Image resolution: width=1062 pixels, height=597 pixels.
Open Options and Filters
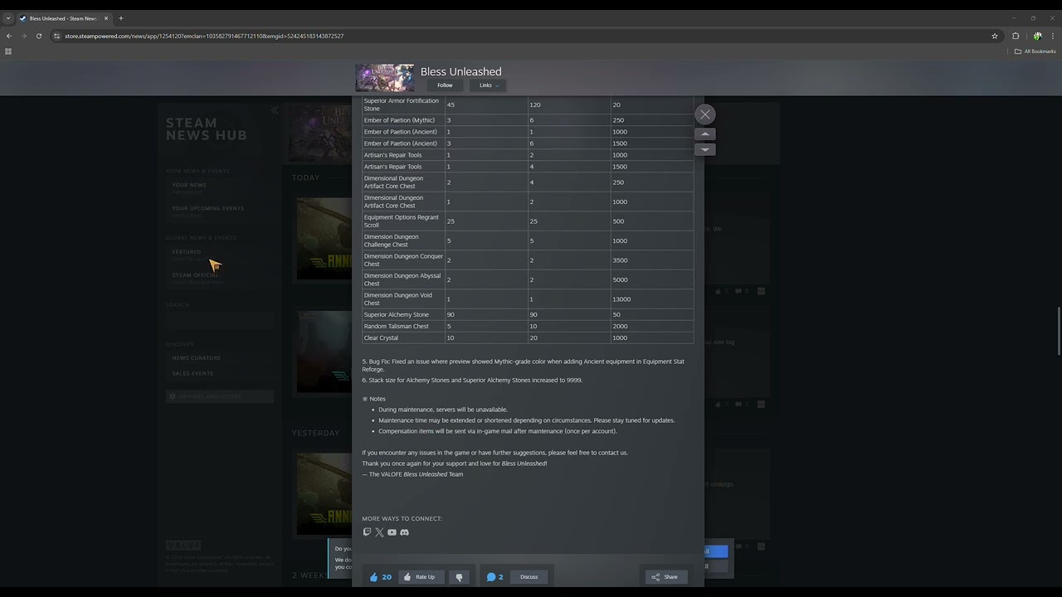tap(220, 396)
